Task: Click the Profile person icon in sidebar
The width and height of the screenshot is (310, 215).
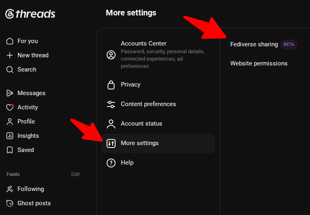Action: (10, 122)
